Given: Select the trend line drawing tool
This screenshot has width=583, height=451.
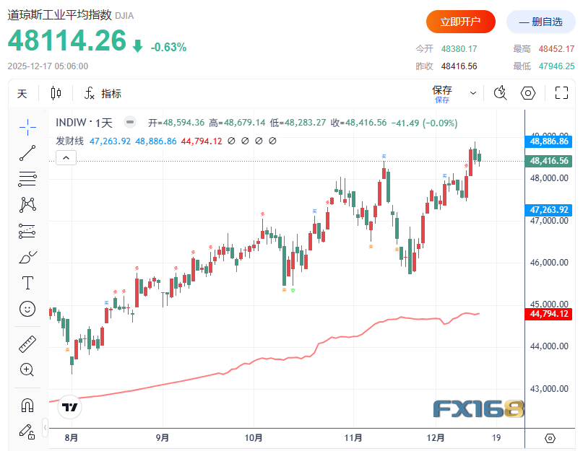Looking at the screenshot, I should point(27,153).
